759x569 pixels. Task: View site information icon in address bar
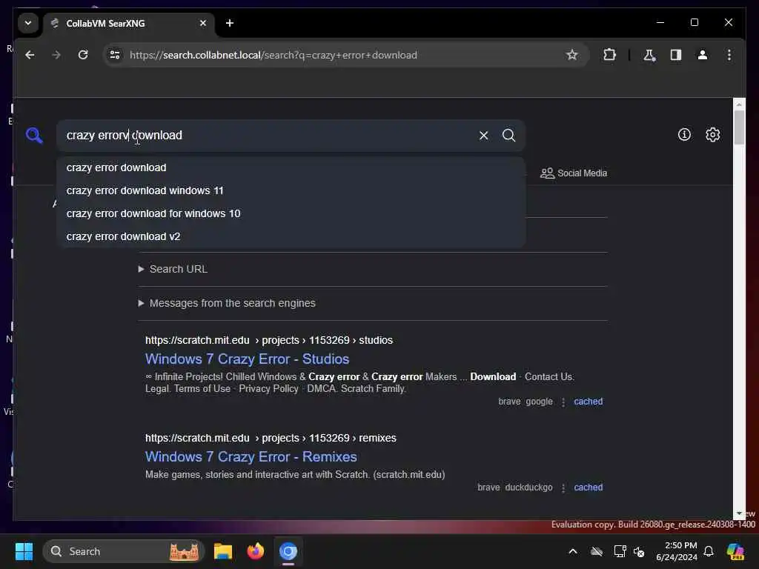(x=115, y=55)
